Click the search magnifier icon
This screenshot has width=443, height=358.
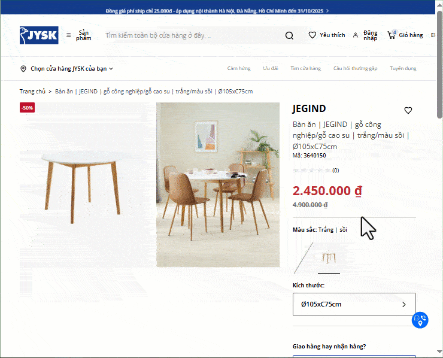(289, 35)
